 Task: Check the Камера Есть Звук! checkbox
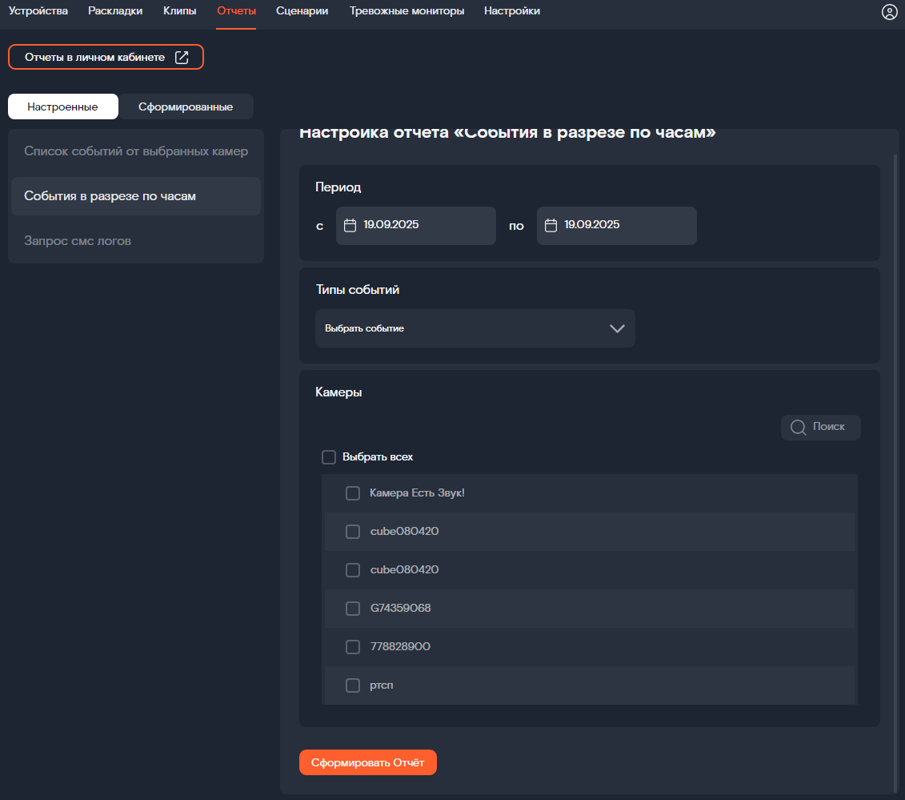click(353, 493)
